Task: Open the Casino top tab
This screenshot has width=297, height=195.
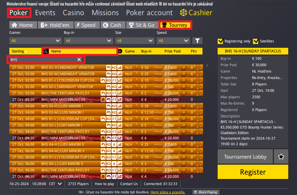Action: pyautogui.click(x=74, y=13)
